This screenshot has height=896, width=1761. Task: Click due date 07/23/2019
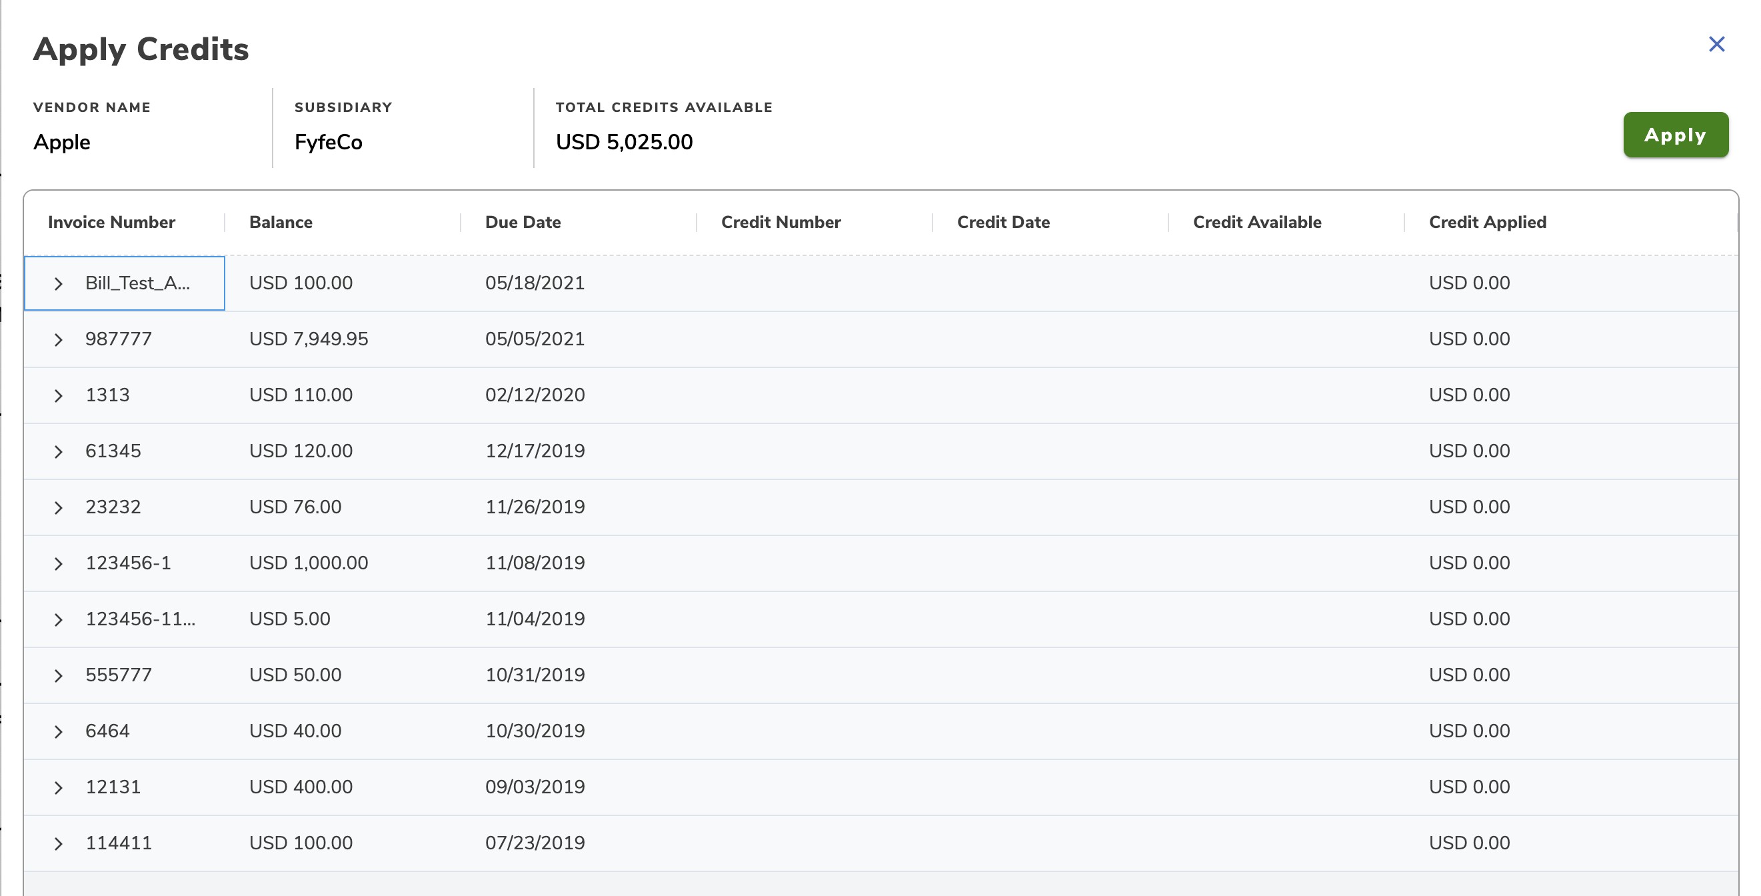pos(535,844)
